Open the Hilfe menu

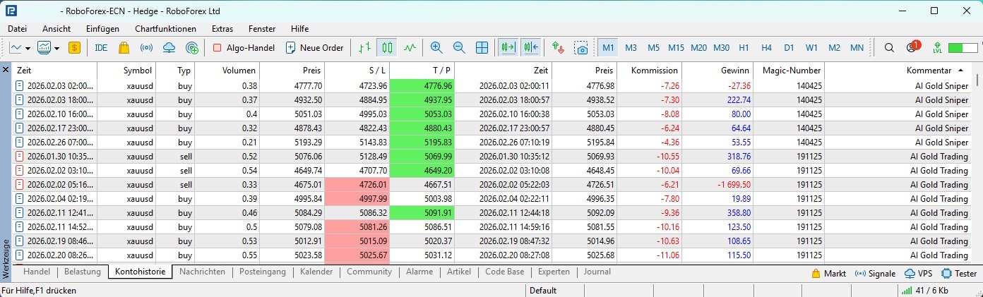click(x=299, y=29)
